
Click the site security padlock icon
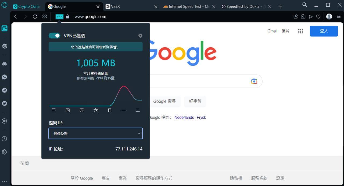pyautogui.click(x=67, y=17)
